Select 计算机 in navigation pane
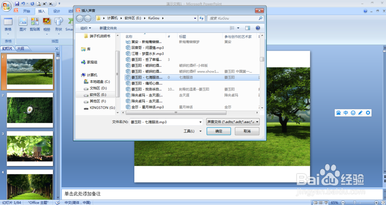 89,75
